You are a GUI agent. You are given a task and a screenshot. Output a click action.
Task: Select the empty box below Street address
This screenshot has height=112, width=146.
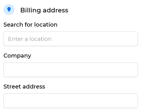pyautogui.click(x=71, y=101)
